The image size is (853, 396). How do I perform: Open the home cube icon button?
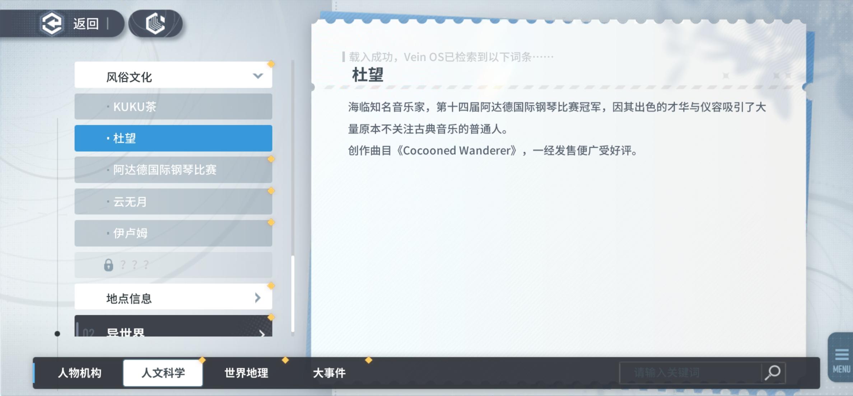point(155,24)
